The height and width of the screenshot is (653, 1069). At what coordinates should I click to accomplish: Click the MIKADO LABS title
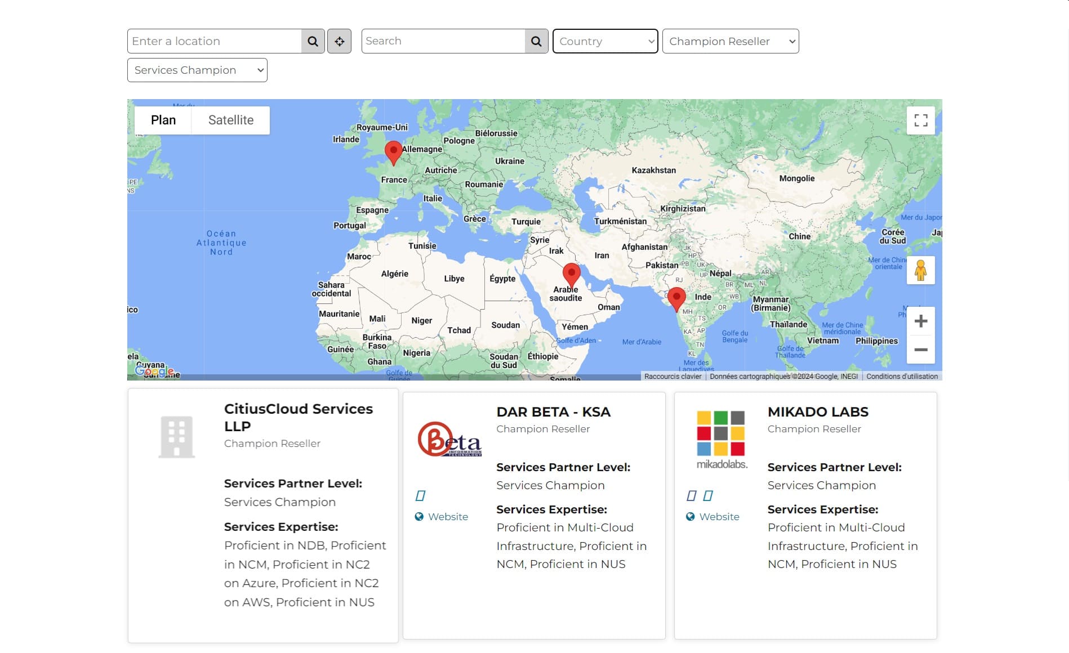818,412
